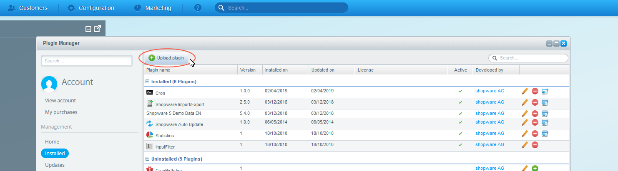
Task: Maximize the Plugin Manager window
Action: 556,43
